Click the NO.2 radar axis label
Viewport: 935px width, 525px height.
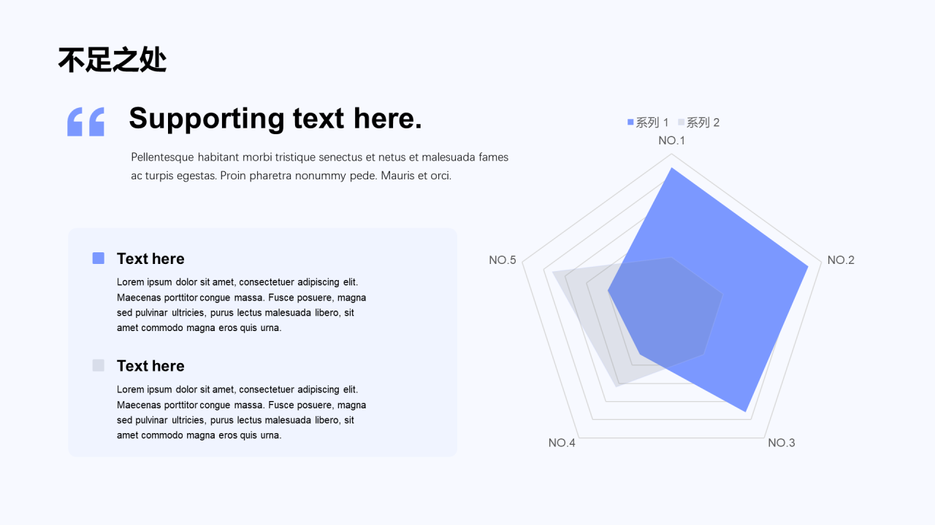click(841, 260)
